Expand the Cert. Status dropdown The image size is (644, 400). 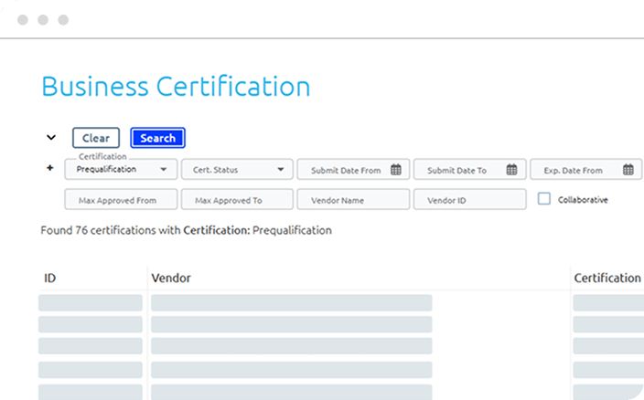[x=237, y=170]
